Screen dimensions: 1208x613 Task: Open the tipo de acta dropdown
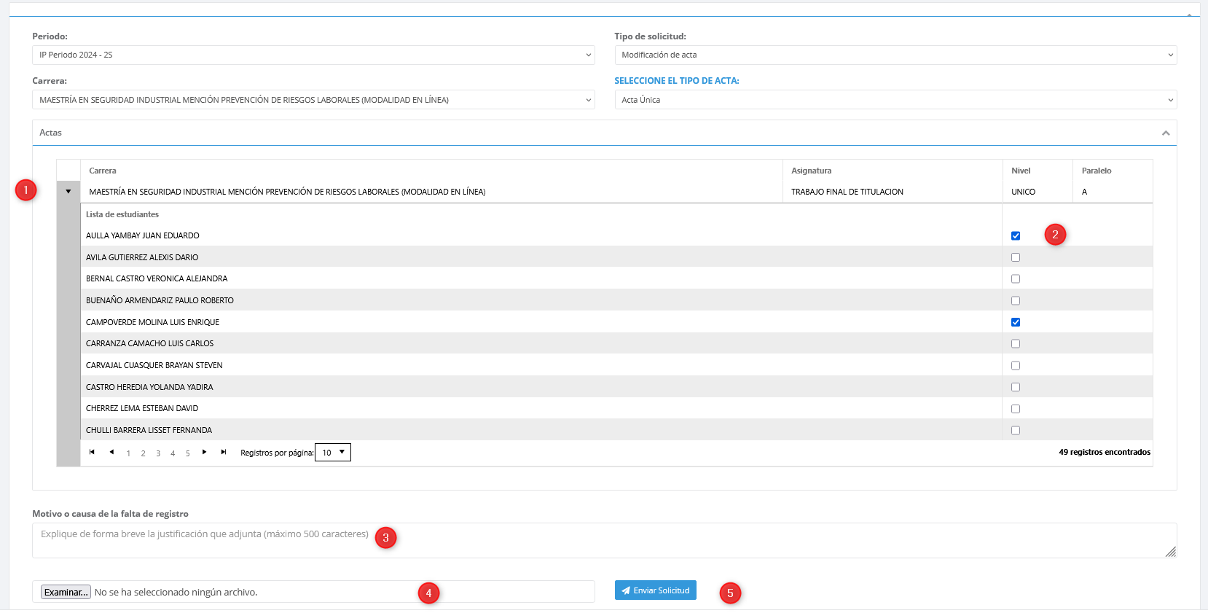(895, 100)
